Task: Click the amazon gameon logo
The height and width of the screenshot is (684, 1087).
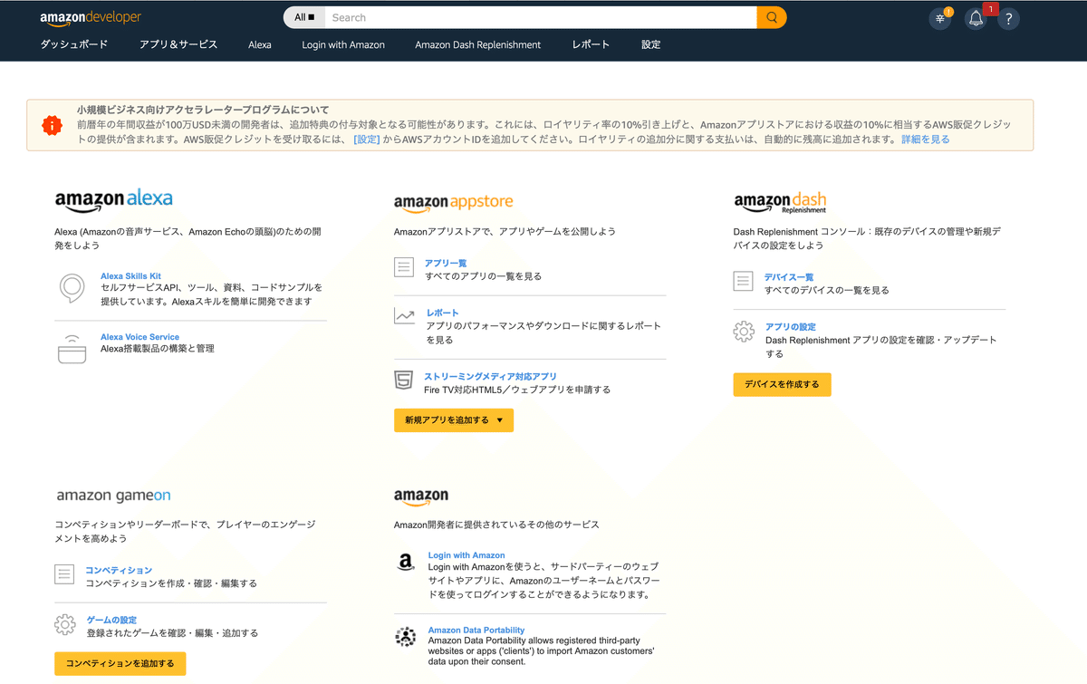Action: pos(113,496)
